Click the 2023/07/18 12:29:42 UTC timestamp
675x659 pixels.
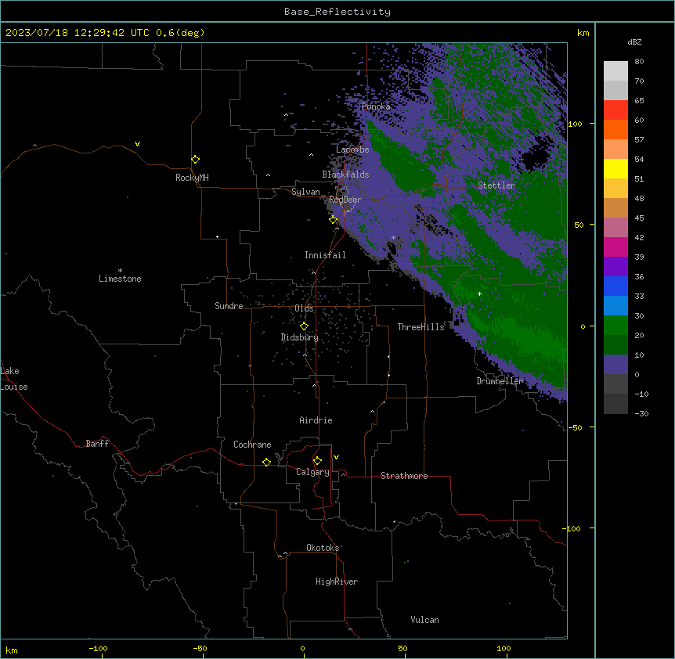tap(78, 33)
